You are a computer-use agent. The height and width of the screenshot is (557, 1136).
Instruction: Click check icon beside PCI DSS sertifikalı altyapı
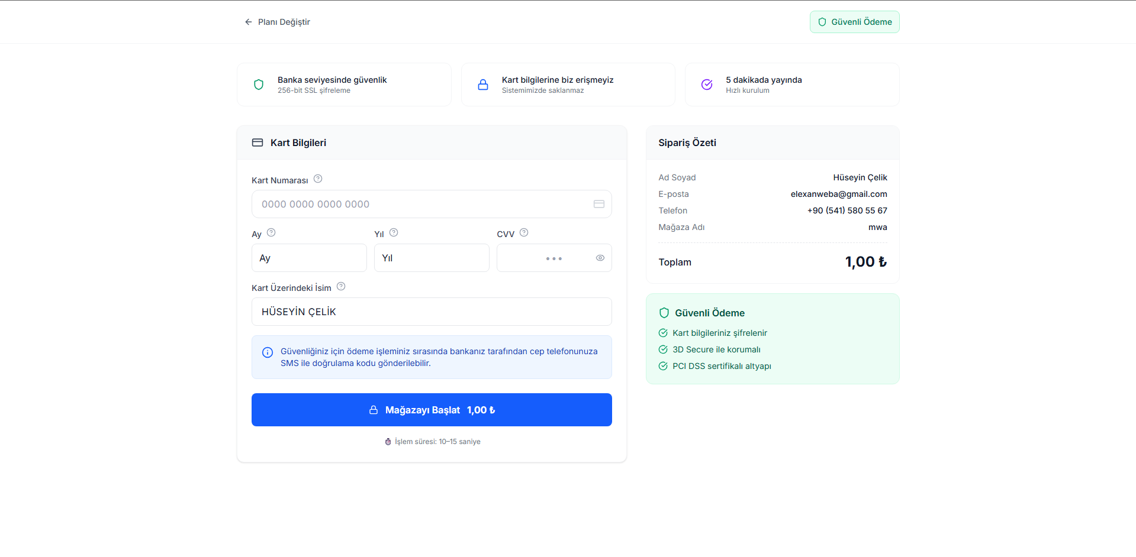[x=663, y=366]
